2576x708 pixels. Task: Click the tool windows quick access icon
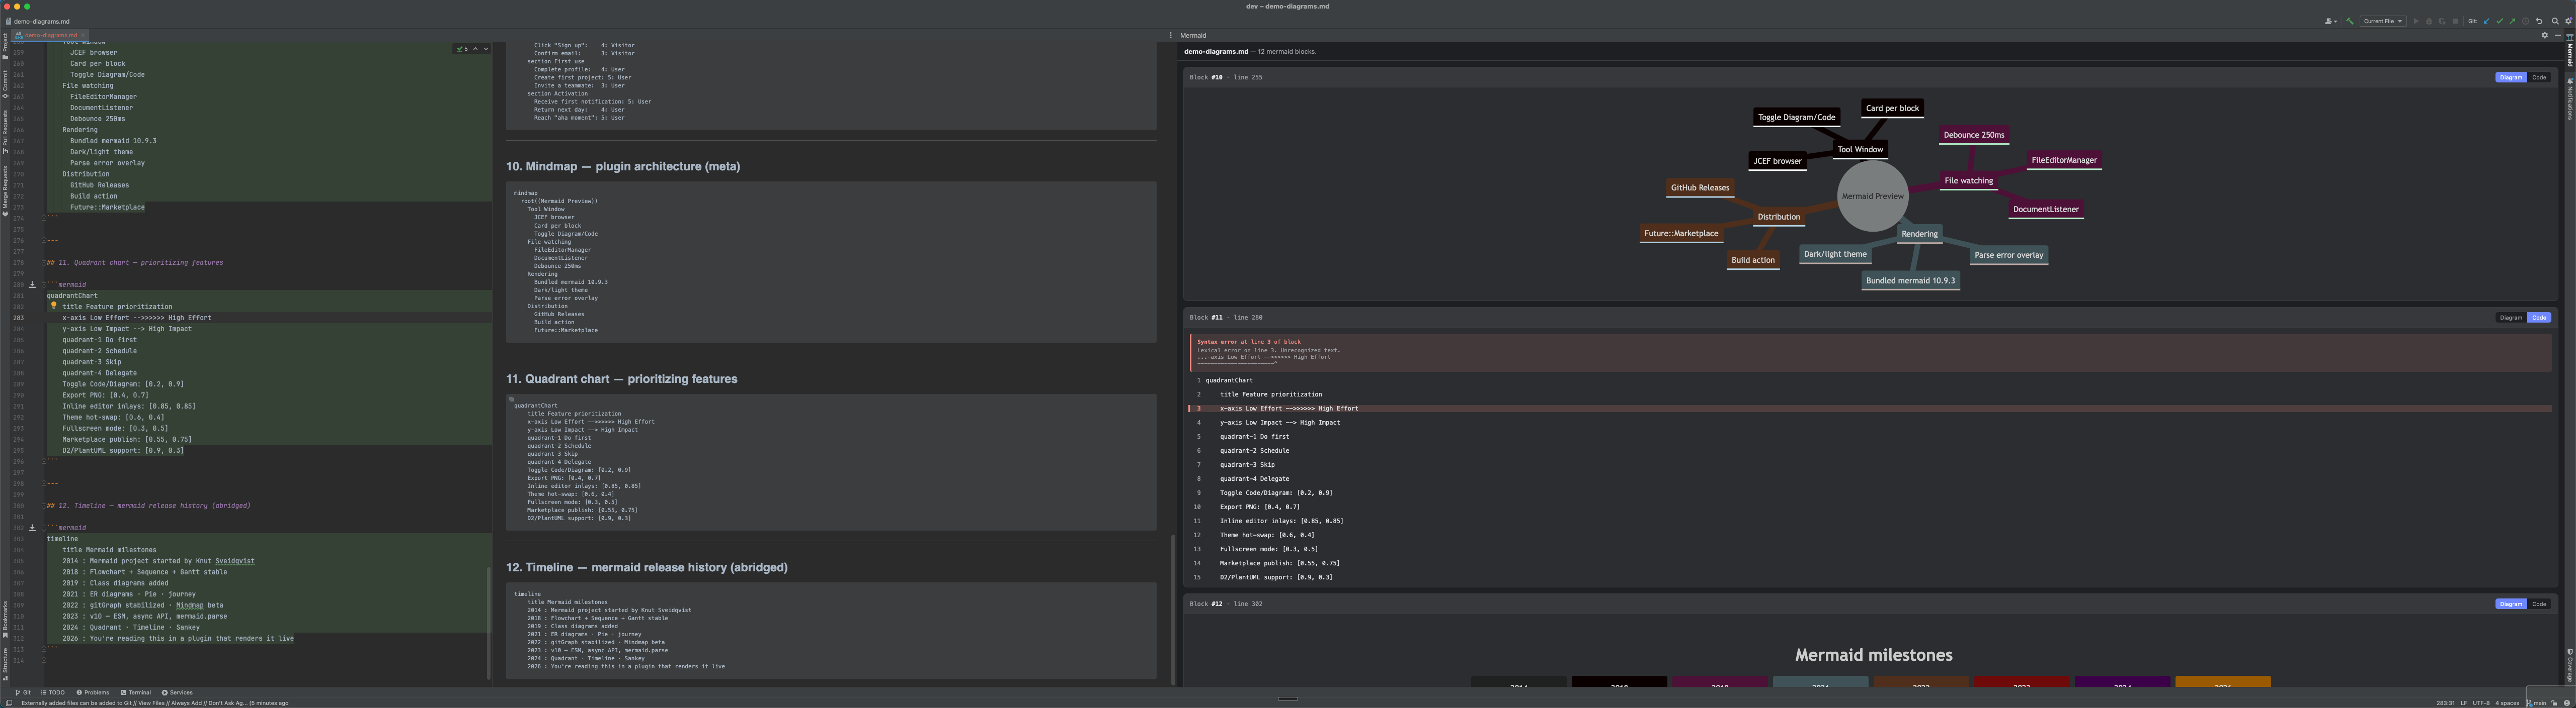click(x=9, y=703)
